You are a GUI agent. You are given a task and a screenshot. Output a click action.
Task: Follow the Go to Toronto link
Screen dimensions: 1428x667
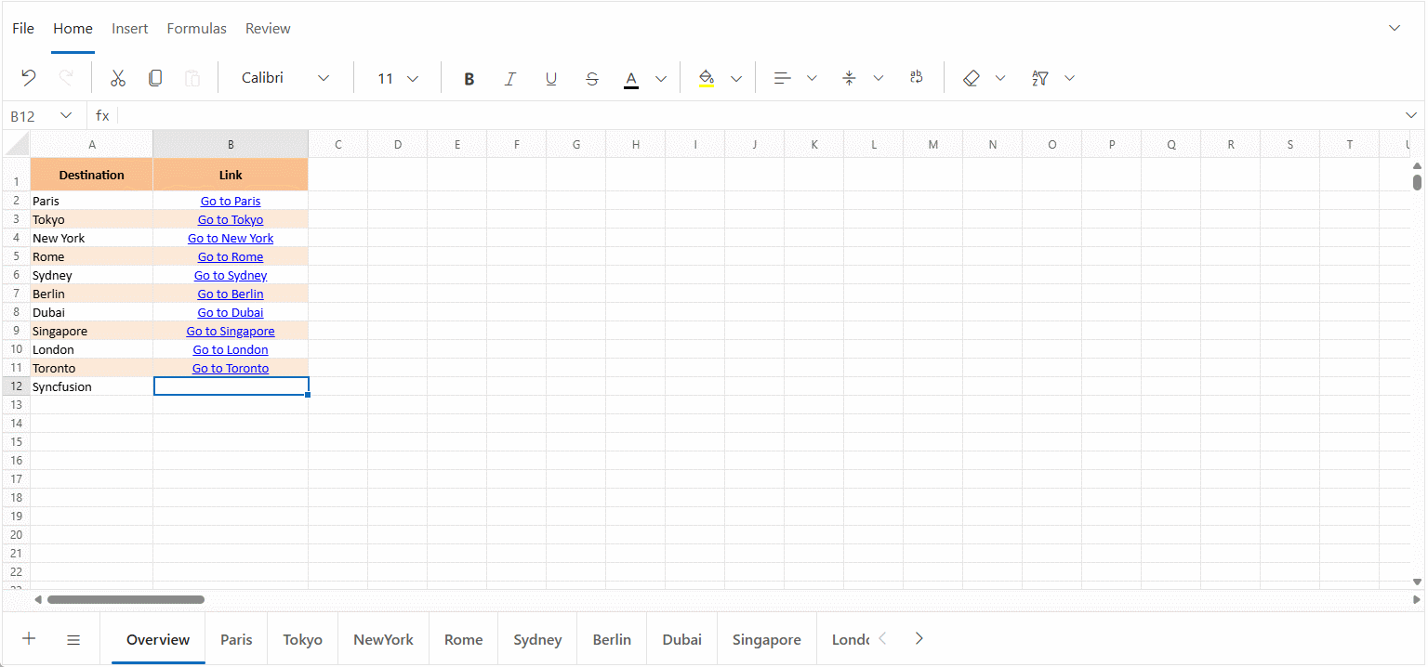[231, 368]
